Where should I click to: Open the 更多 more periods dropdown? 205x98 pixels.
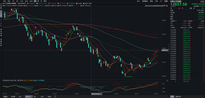click(45, 1)
